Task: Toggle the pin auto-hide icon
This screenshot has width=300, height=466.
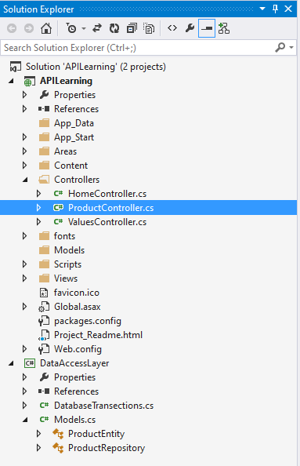Action: (276, 9)
